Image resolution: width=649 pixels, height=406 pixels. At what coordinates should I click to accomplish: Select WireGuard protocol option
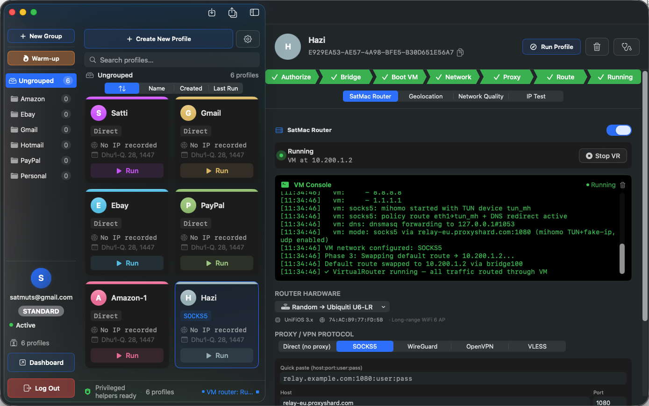422,346
